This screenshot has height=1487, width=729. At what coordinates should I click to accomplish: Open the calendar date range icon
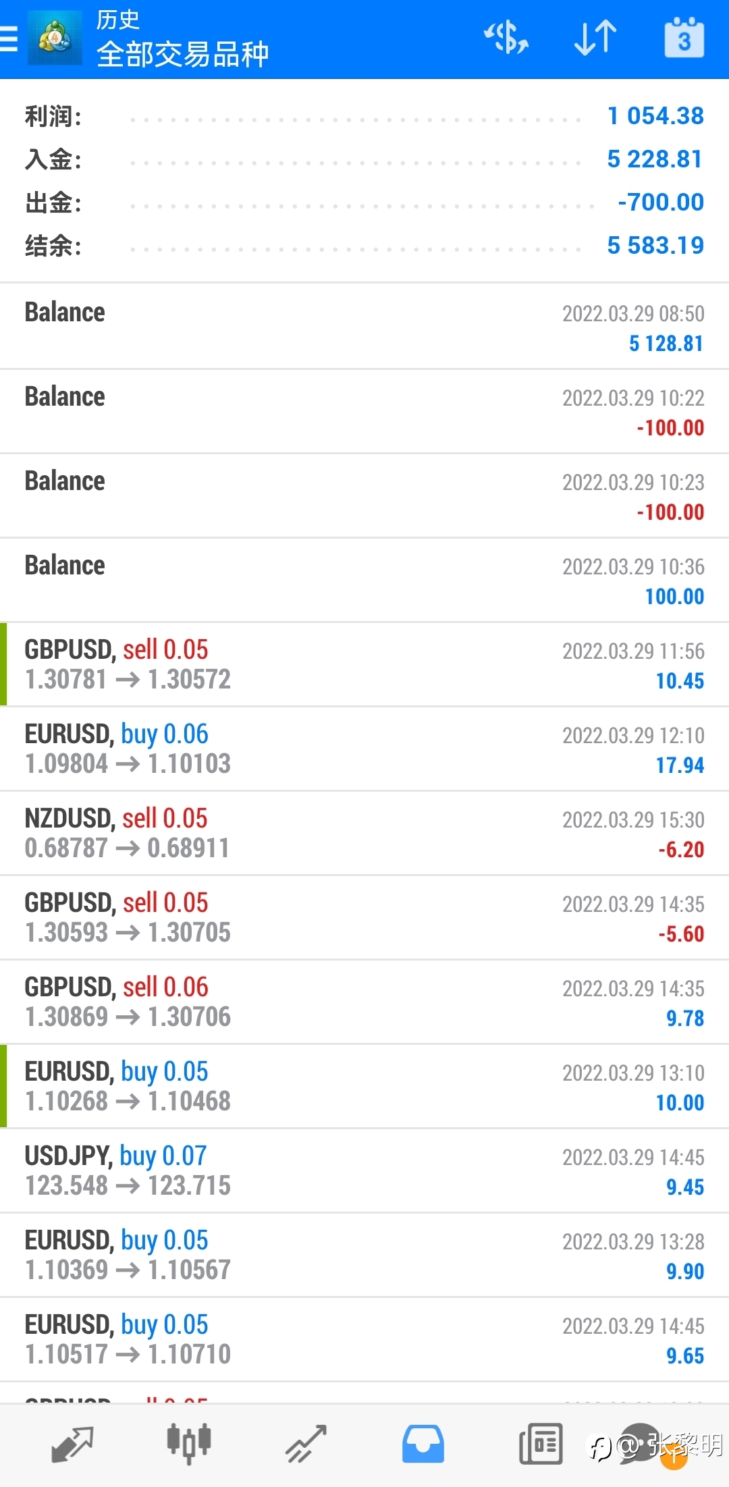pyautogui.click(x=684, y=38)
